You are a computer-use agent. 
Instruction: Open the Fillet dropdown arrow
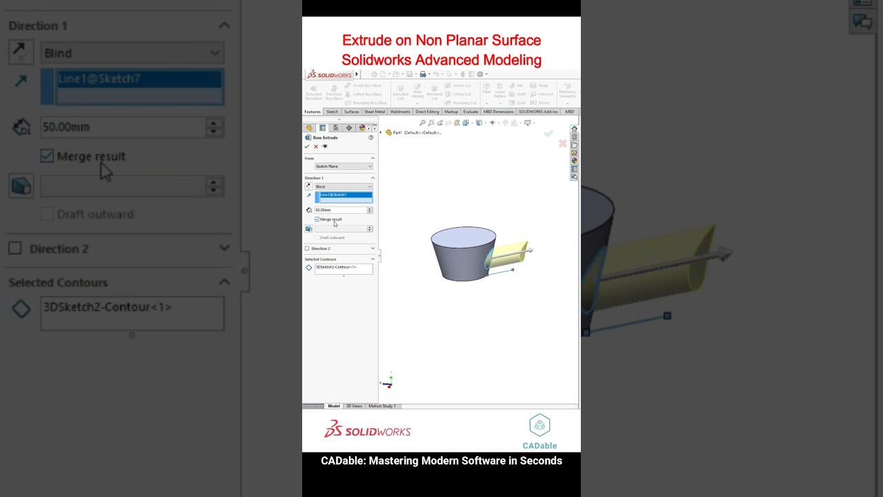pyautogui.click(x=486, y=104)
